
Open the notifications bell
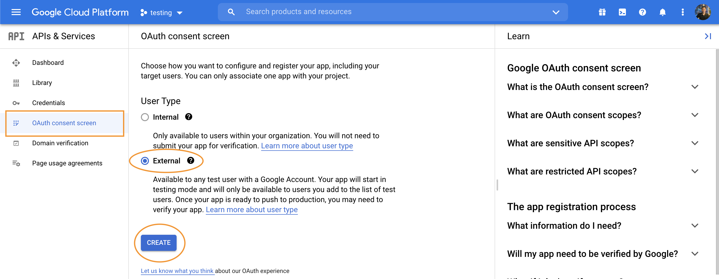tap(662, 12)
